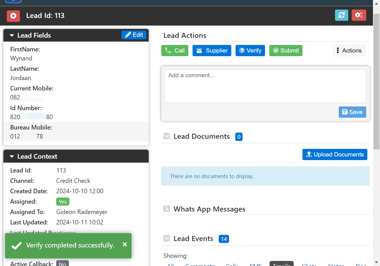380x266 pixels.
Task: Click the Assigned Yes badge
Action: [63, 202]
